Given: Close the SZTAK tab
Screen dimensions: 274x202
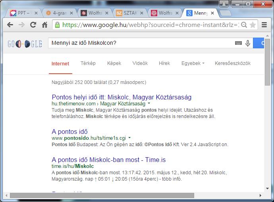Looking at the screenshot, I should point(142,13).
